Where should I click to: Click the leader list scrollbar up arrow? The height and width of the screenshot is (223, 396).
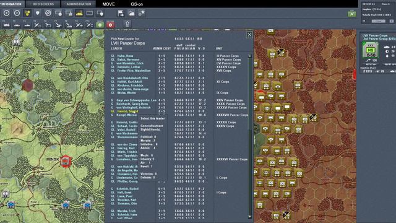click(250, 56)
